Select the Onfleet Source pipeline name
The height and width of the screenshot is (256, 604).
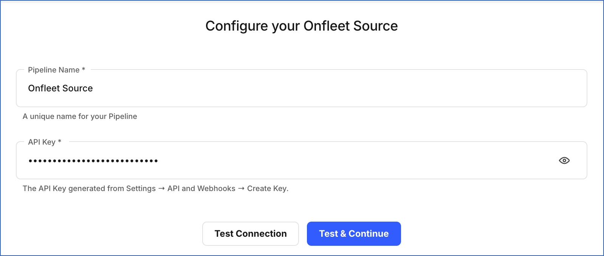tap(60, 88)
